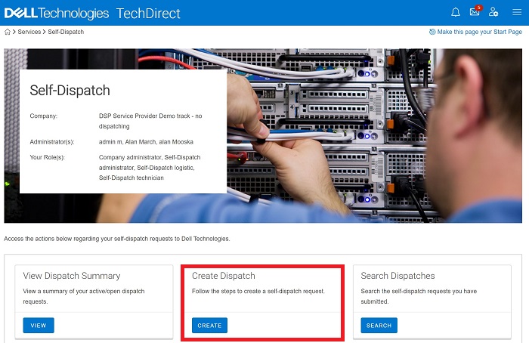Viewport: 529px width, 343px height.
Task: Click the Company label text
Action: [x=44, y=116]
